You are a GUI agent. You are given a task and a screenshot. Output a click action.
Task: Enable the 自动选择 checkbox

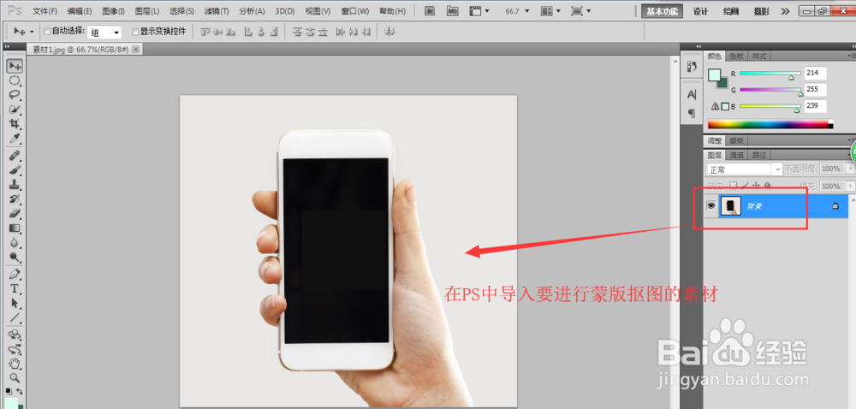tap(47, 32)
